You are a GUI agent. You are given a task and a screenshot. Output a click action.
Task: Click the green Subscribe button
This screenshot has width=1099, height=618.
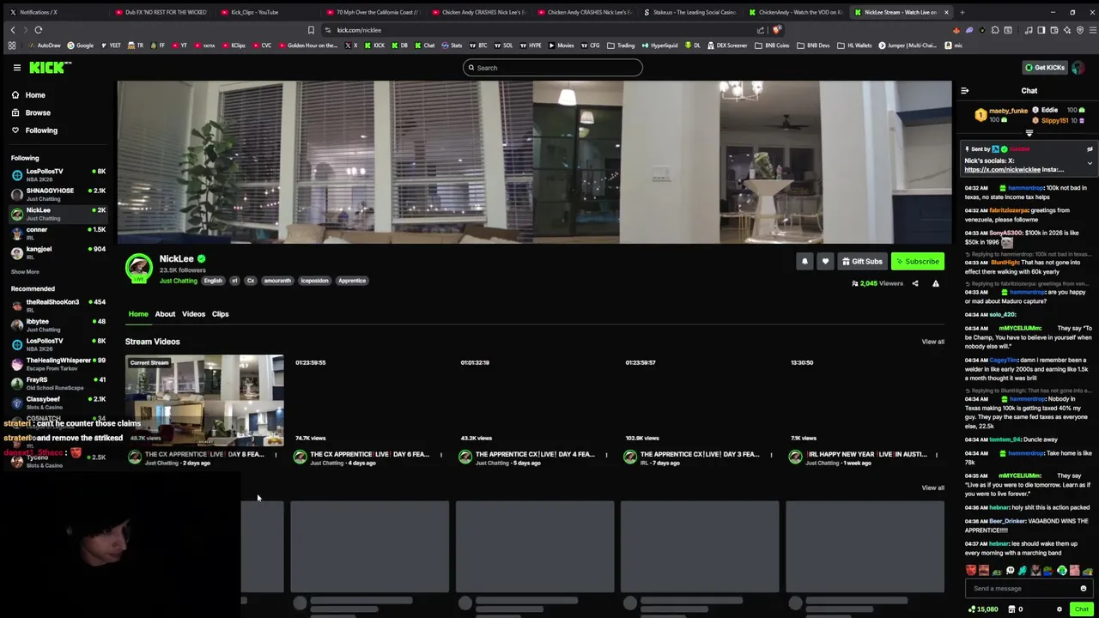point(918,262)
